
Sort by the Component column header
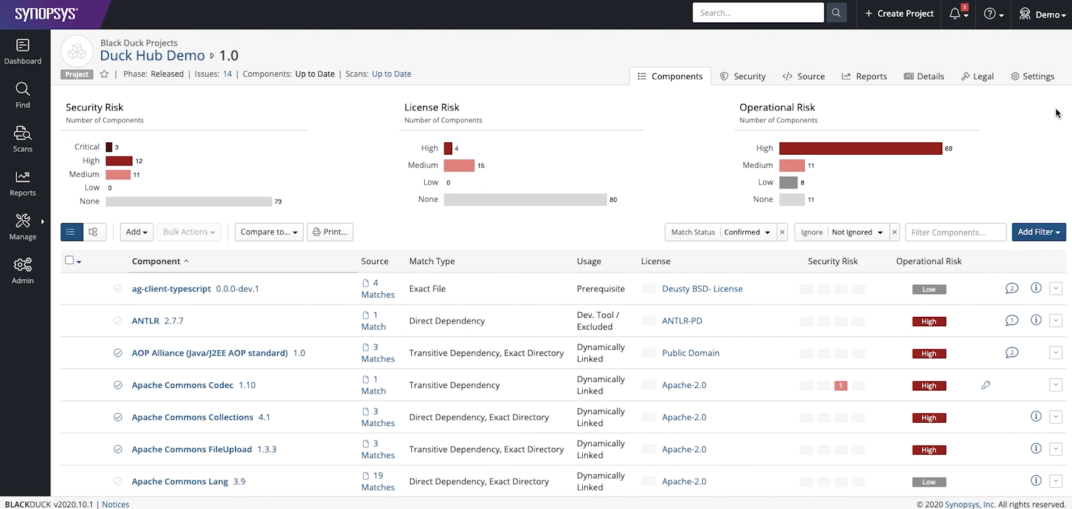pyautogui.click(x=160, y=261)
